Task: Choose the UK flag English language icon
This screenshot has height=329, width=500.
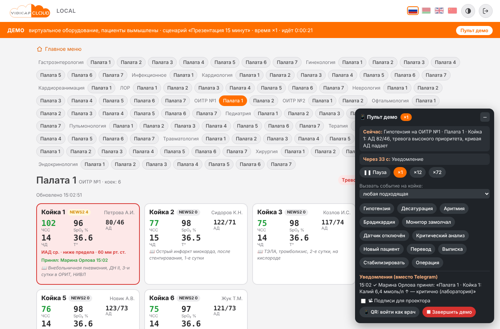Action: 439,11
